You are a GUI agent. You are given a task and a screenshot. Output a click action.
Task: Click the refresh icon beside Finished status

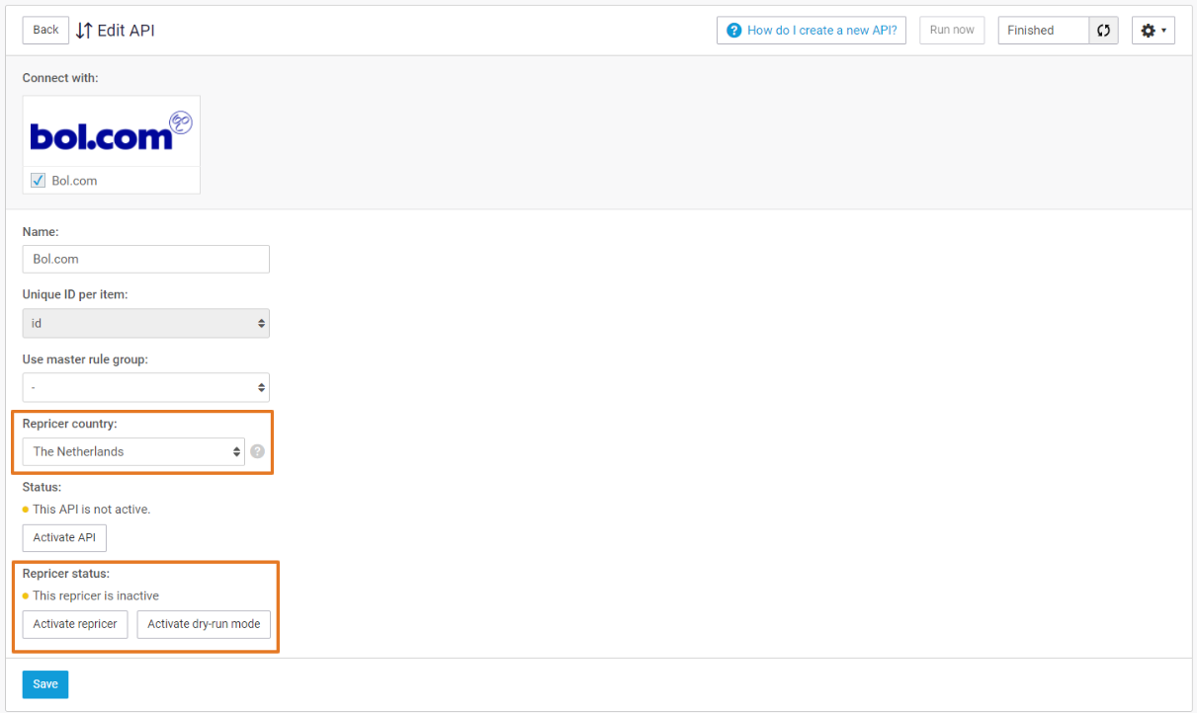[1103, 31]
